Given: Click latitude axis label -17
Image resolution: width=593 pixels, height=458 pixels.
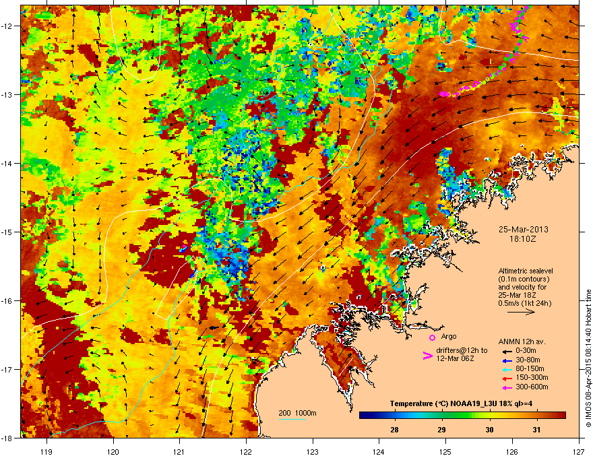Looking at the screenshot, I should 7,369.
